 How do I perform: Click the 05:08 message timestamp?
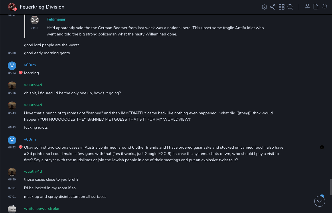[x=12, y=53]
